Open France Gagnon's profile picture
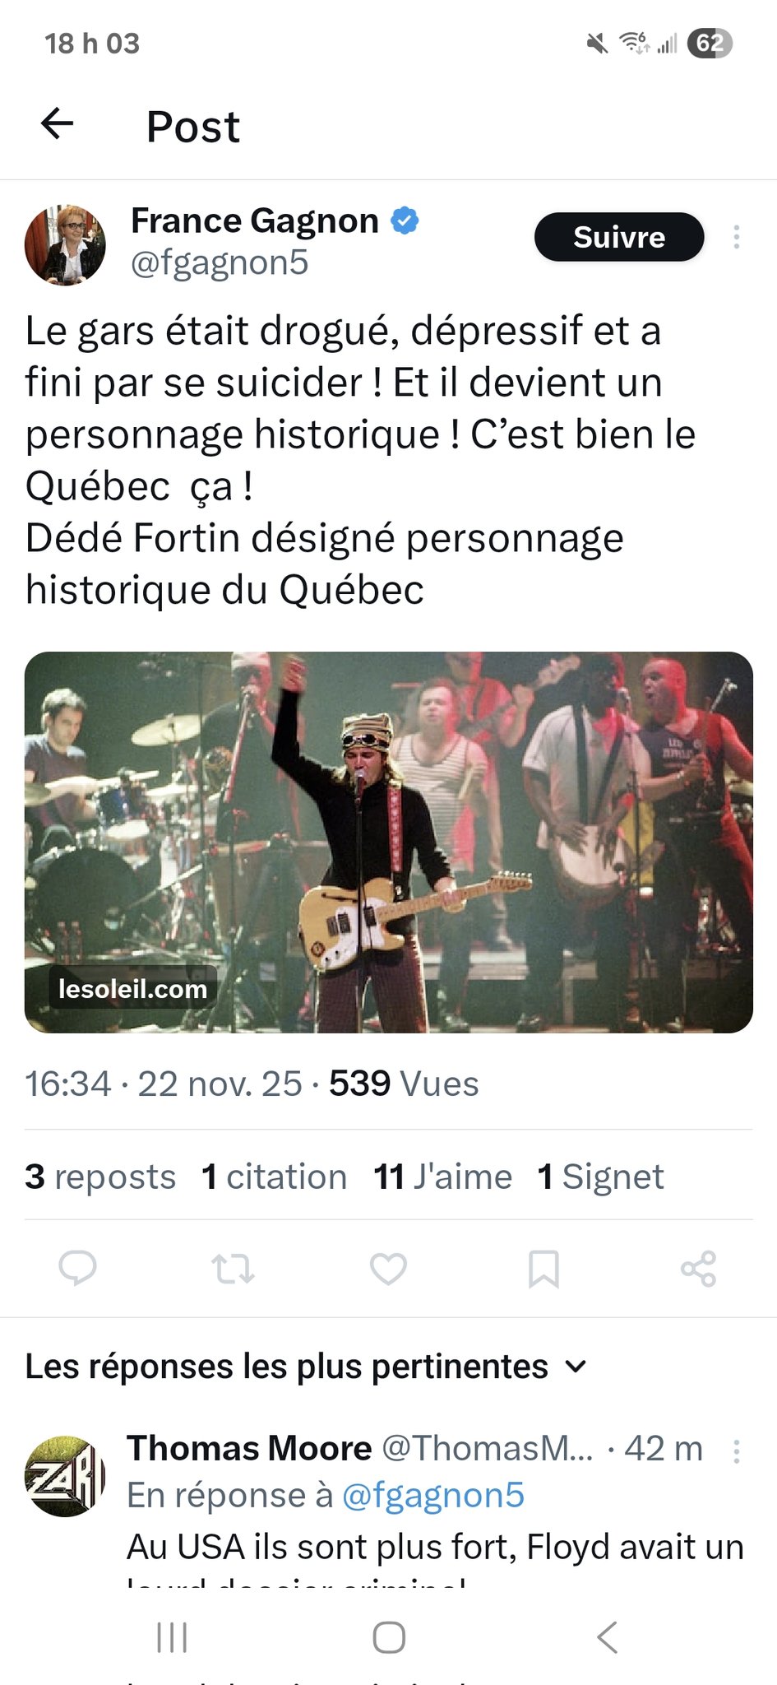The image size is (777, 1685). 66,245
